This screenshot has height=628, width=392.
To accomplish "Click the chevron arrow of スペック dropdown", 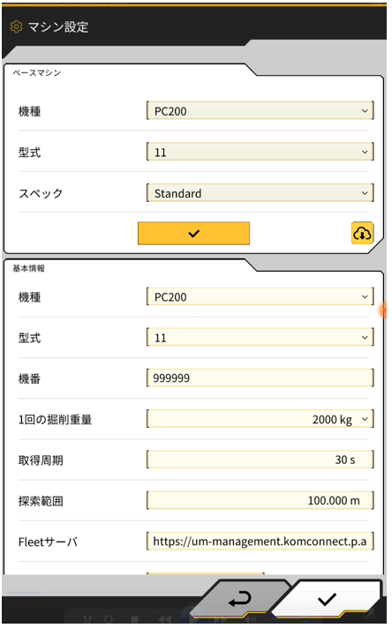I will click(365, 193).
